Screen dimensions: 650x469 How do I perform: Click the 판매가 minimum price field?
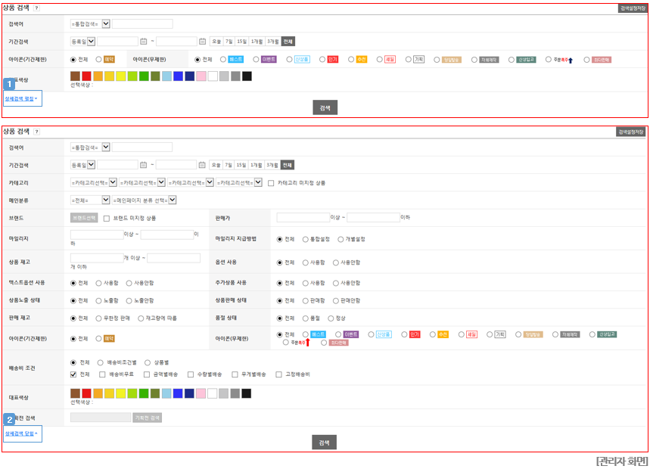tap(303, 218)
